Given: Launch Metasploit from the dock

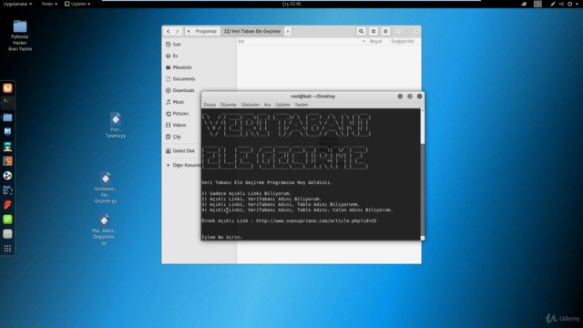Looking at the screenshot, I should [x=7, y=131].
